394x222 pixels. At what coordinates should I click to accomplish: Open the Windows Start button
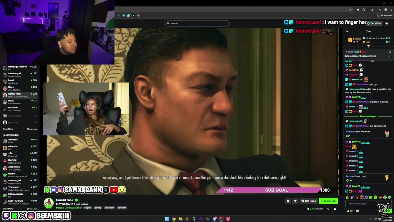167,219
